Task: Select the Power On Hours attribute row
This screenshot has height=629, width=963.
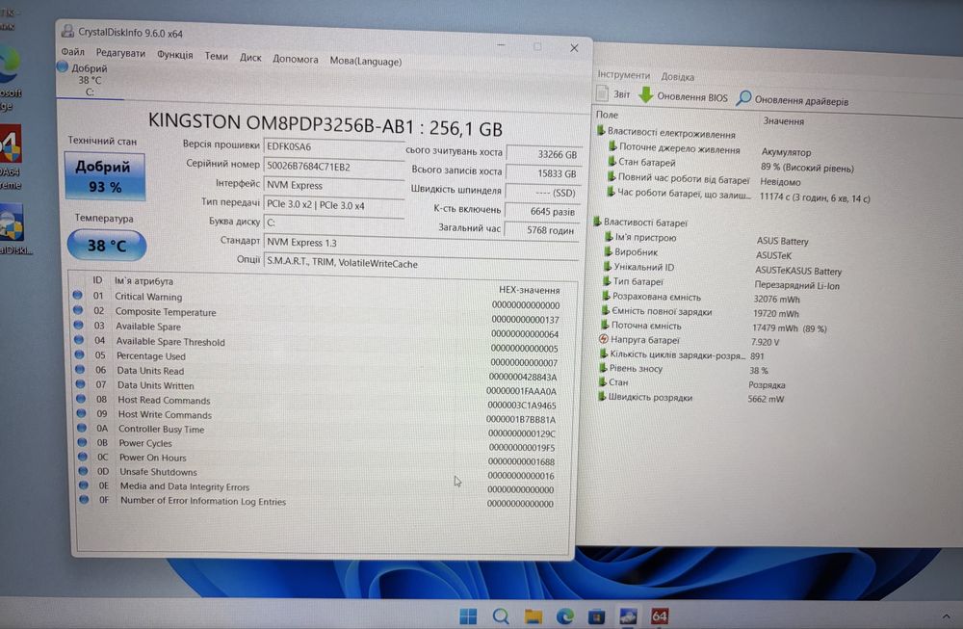Action: 320,458
